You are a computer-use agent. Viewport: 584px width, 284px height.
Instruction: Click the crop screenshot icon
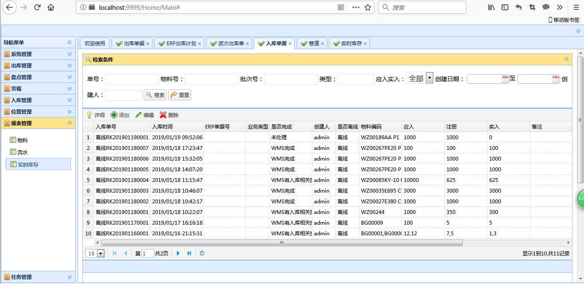tap(532, 7)
